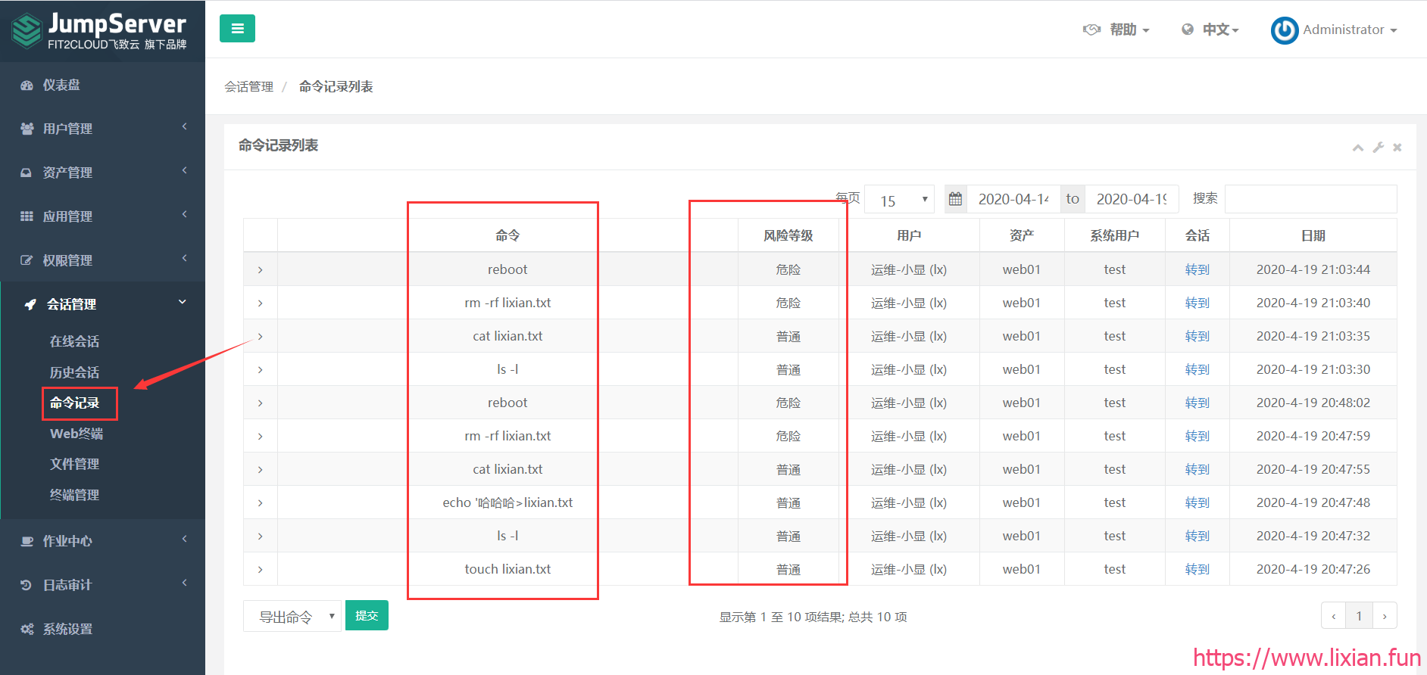Go to the next page of results
This screenshot has width=1427, height=675.
point(1385,616)
